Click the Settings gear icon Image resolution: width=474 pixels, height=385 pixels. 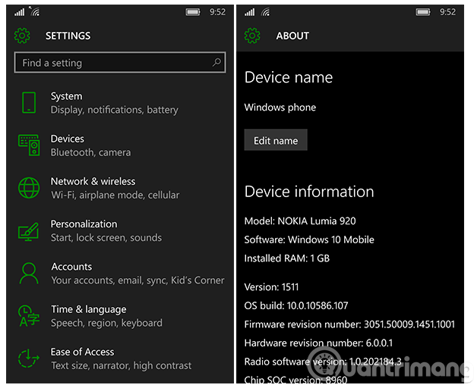pos(22,36)
